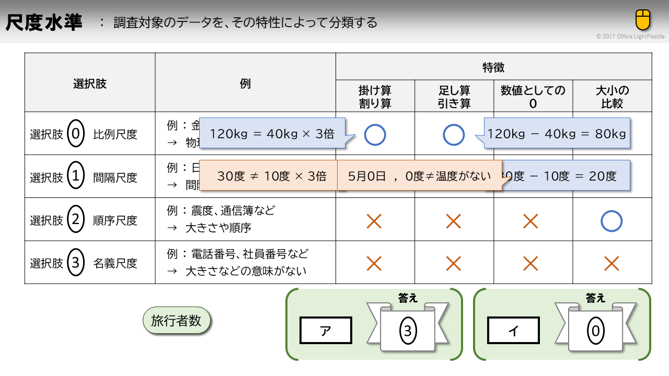Click the 5月0日, 0度≠温度がない callout

(420, 176)
